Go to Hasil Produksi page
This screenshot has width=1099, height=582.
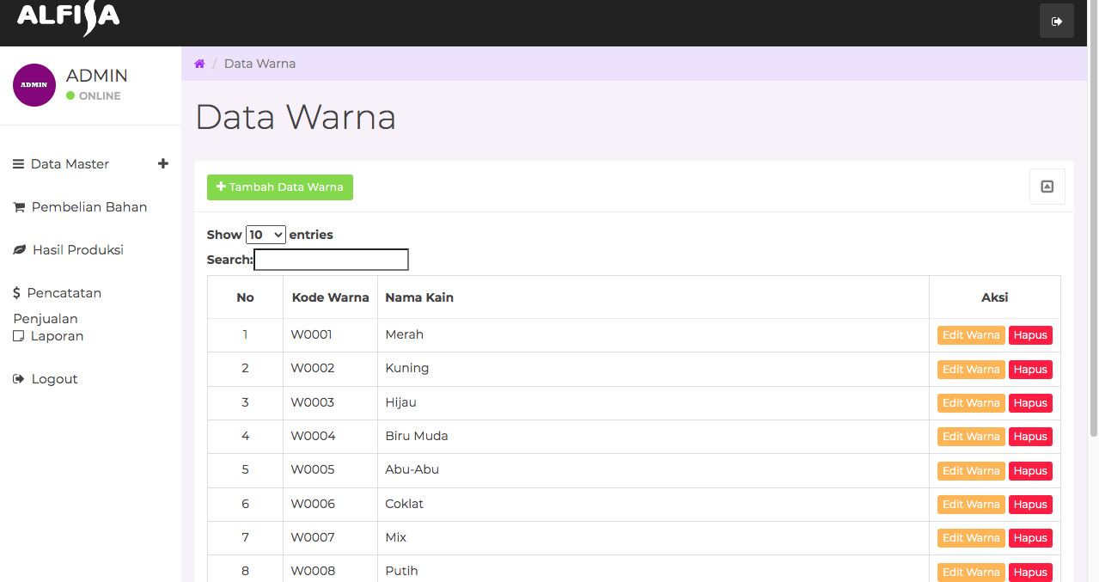coord(77,250)
